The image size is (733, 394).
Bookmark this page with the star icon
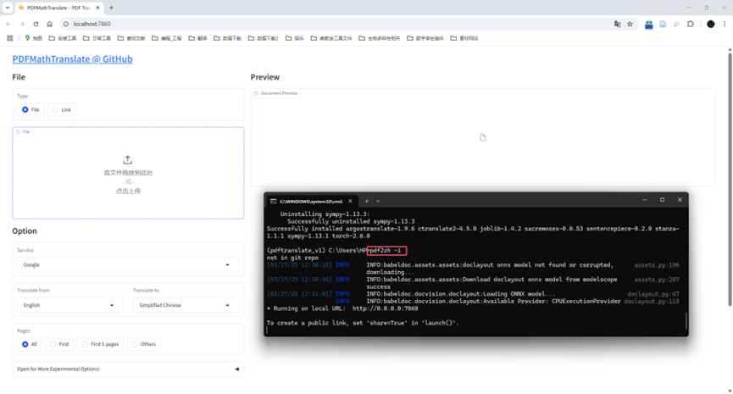[630, 24]
